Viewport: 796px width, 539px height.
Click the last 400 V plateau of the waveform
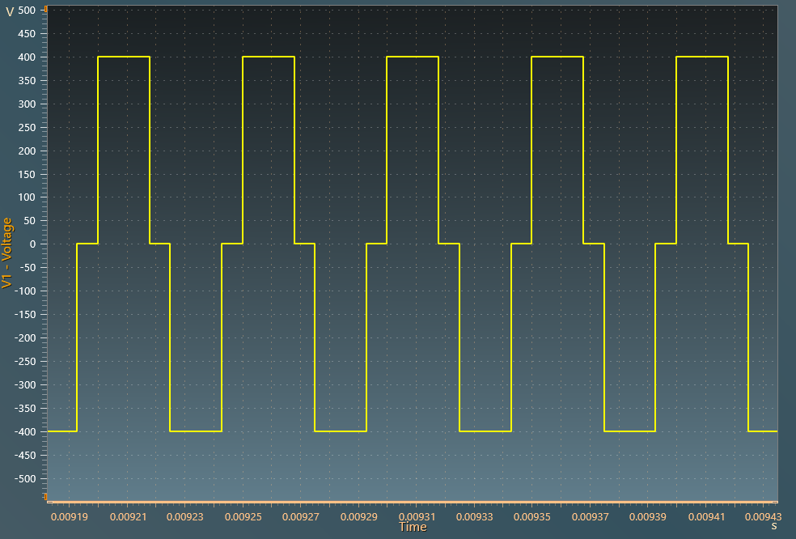click(701, 57)
